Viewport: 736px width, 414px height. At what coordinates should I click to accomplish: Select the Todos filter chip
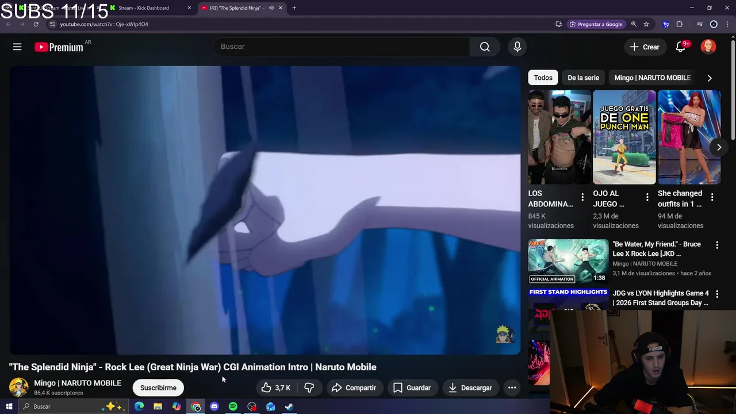click(543, 78)
